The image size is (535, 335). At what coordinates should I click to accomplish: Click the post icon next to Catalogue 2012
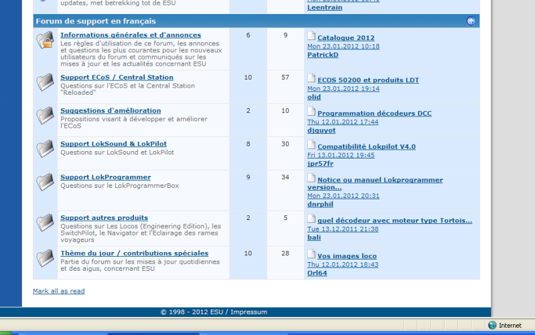311,36
